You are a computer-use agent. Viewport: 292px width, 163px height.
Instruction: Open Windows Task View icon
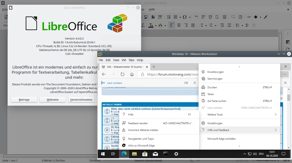[x=113, y=154]
